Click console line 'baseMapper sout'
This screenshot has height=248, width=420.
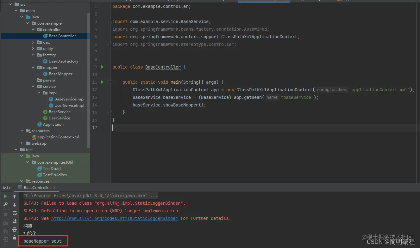pos(42,241)
